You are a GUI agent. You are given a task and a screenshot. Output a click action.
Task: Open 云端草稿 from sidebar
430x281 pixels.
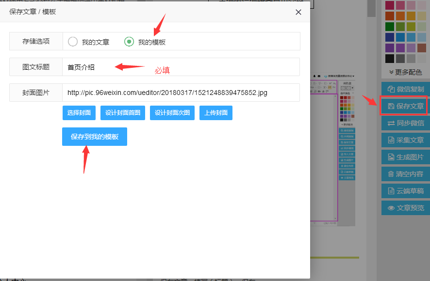click(406, 191)
